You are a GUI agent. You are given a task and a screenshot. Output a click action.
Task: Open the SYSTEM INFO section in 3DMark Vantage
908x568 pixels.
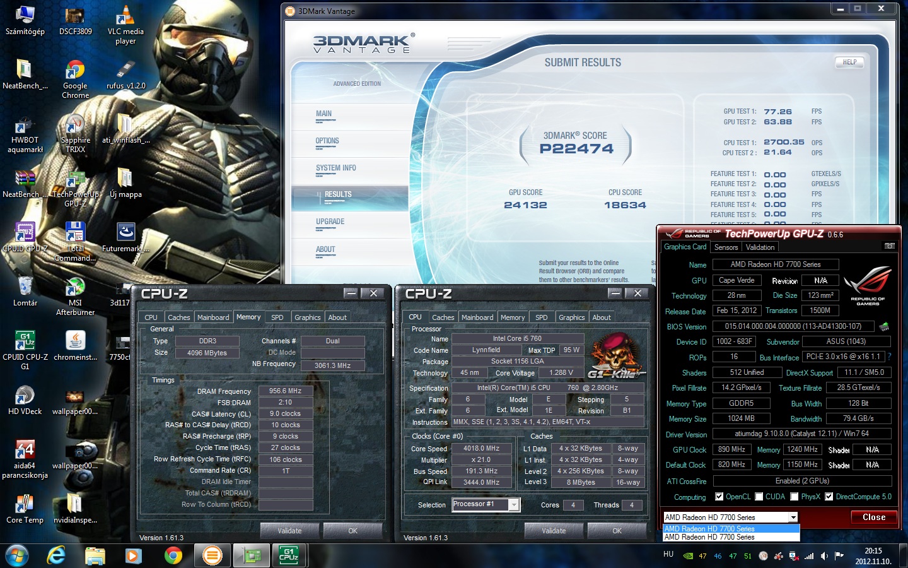[336, 168]
